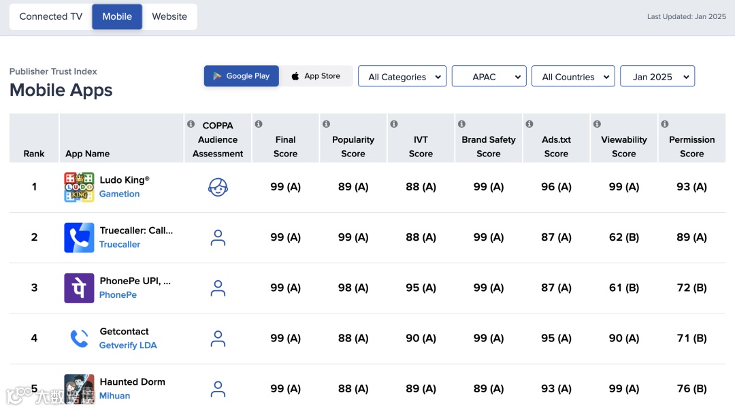Image resolution: width=735 pixels, height=410 pixels.
Task: Click the info icon above Permission Score
Action: tap(665, 124)
